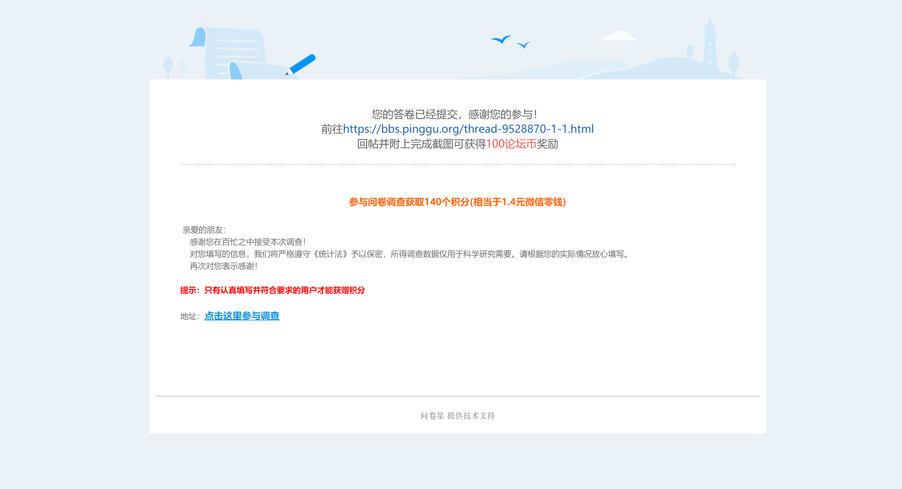Viewport: 902px width, 489px height.
Task: Click the blue pen illustration
Action: click(x=302, y=64)
